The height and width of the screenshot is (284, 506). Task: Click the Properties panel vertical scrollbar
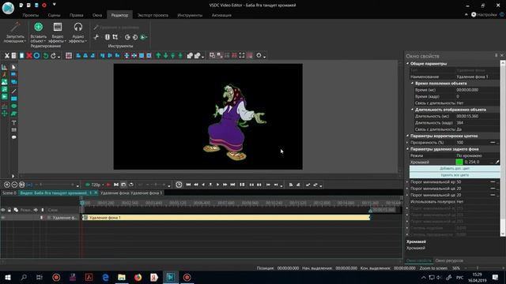pos(503,148)
